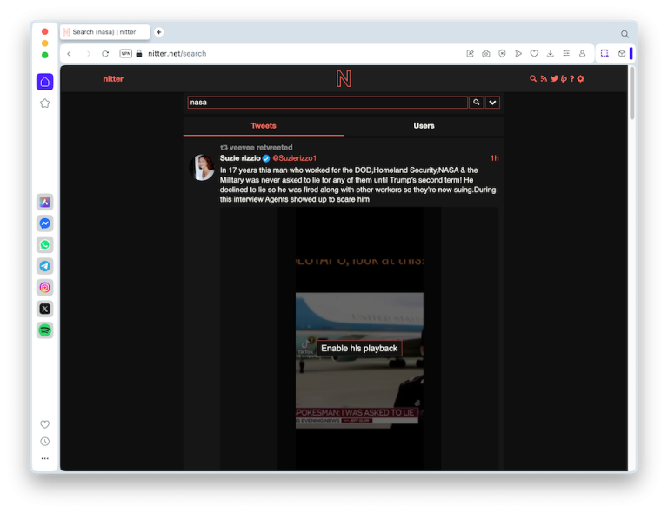
Task: Click the Enable hls playback button
Action: coord(359,349)
